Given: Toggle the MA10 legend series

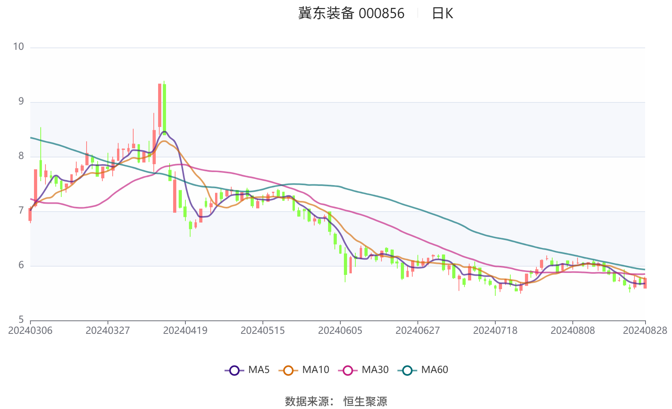Looking at the screenshot, I should [304, 370].
